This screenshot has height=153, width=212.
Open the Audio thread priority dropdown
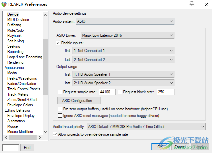point(146,127)
